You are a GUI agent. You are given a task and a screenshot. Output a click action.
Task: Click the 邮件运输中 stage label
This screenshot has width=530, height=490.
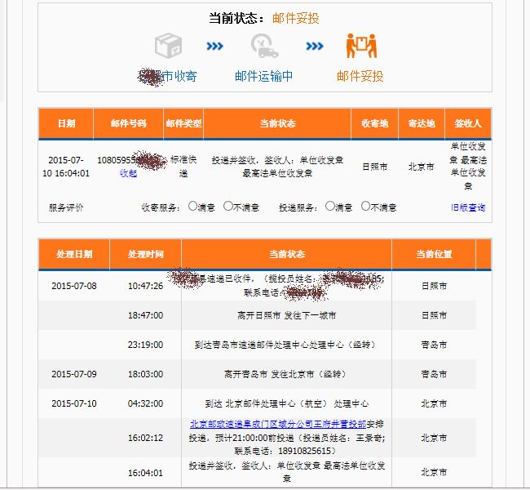pyautogui.click(x=263, y=77)
